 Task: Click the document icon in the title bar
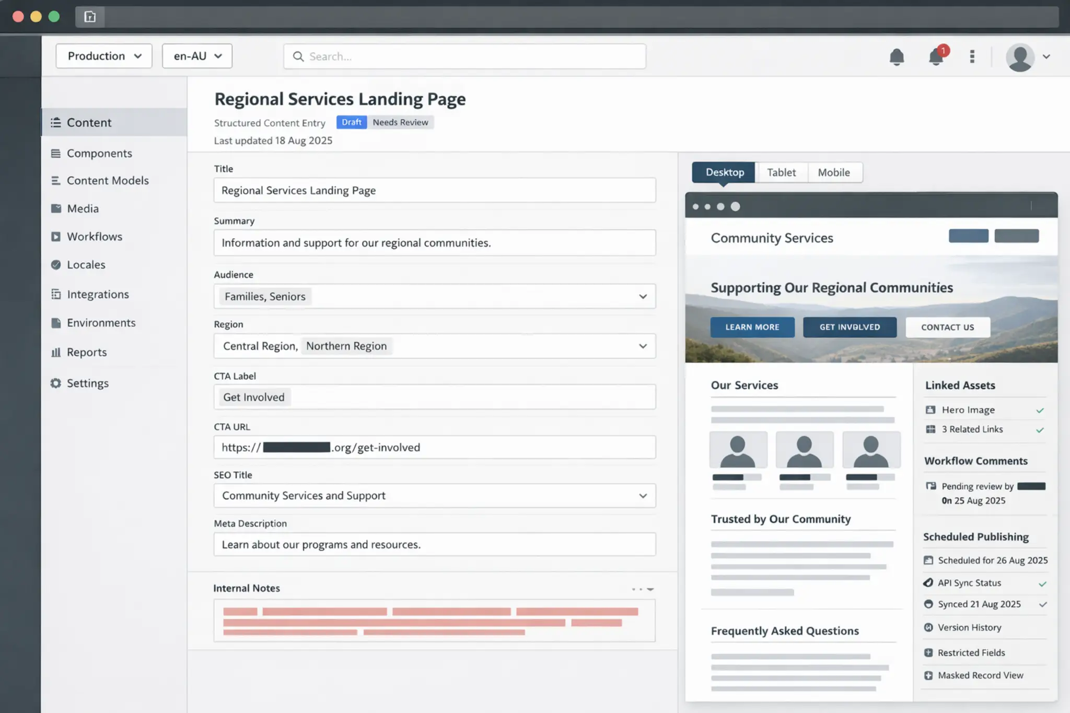(90, 17)
